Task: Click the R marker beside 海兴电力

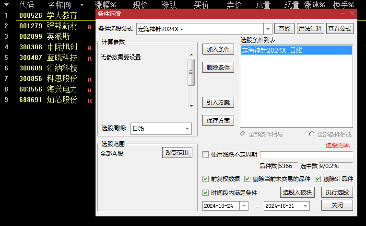Action: tap(90, 90)
